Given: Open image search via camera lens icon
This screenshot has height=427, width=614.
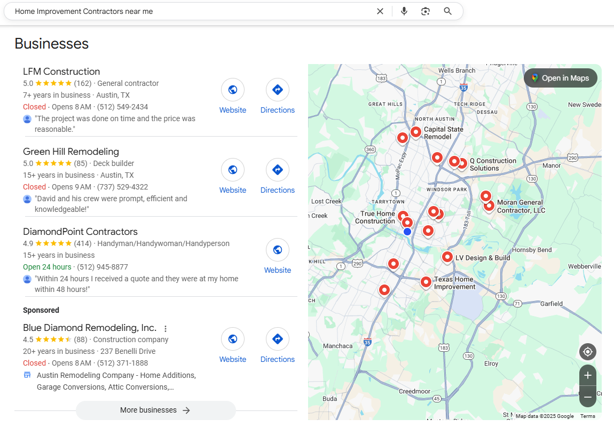Looking at the screenshot, I should [x=426, y=11].
